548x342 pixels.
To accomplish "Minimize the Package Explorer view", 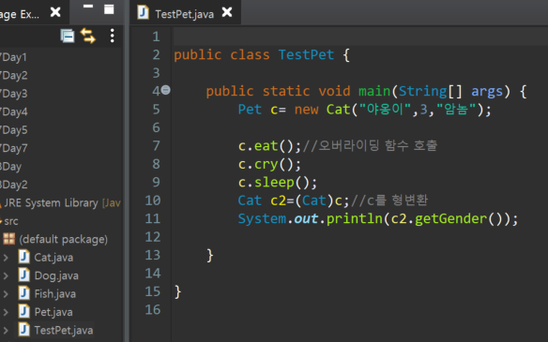I will click(x=88, y=7).
